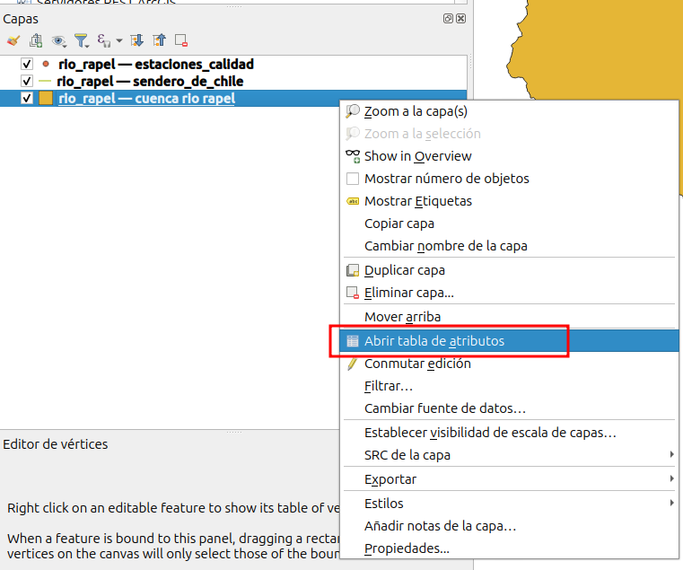Open Propiedades… from context menu
The width and height of the screenshot is (683, 570).
[x=407, y=548]
